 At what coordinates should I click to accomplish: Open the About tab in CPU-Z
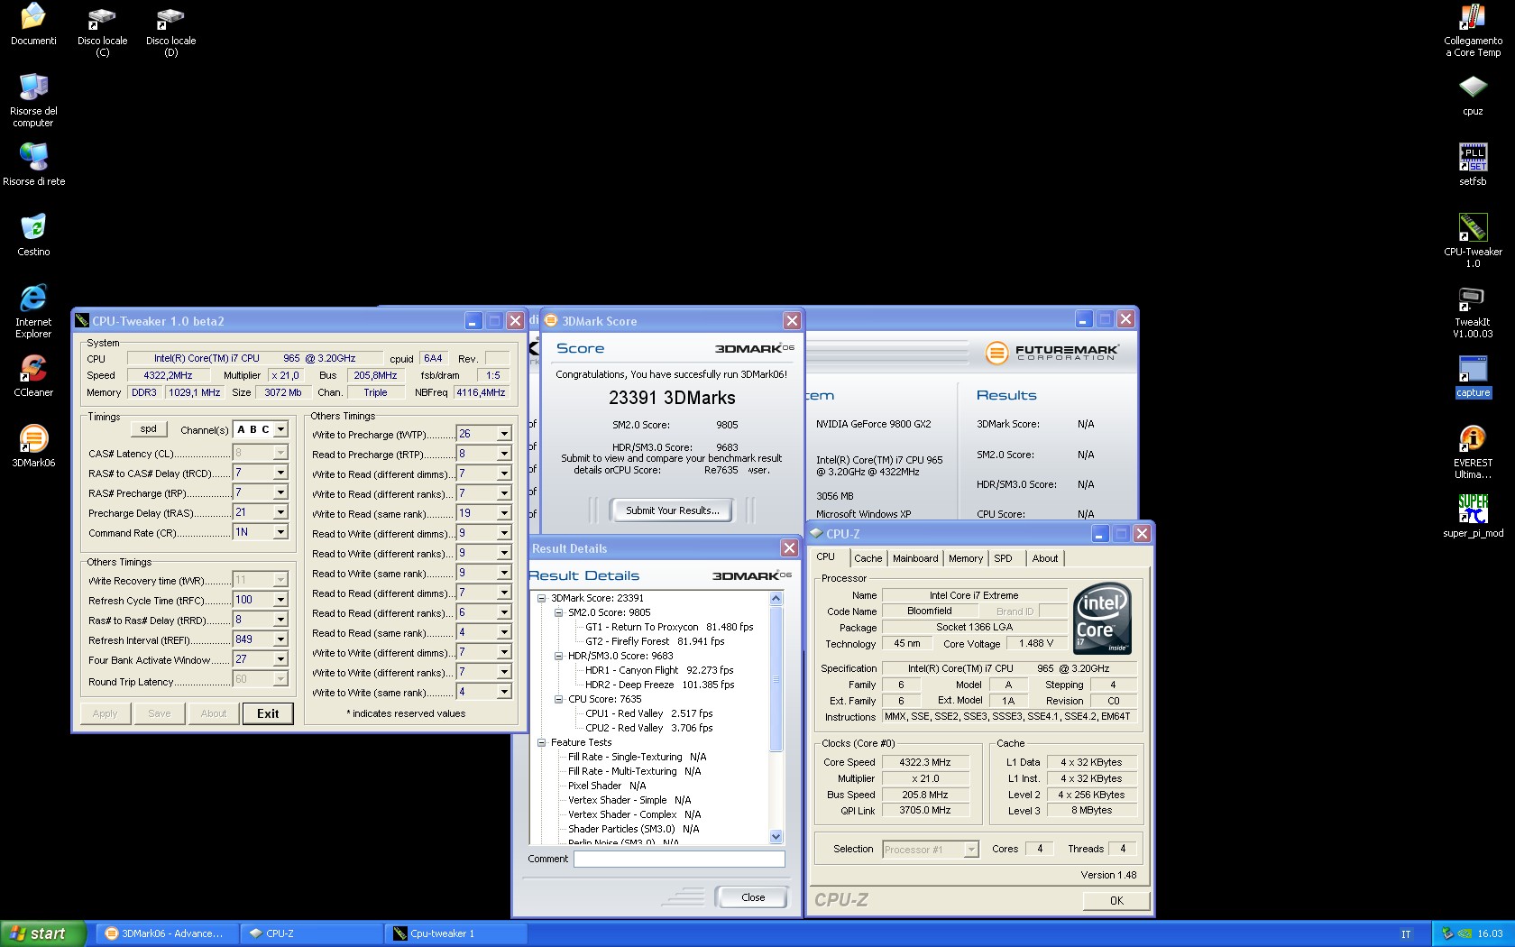click(x=1045, y=558)
